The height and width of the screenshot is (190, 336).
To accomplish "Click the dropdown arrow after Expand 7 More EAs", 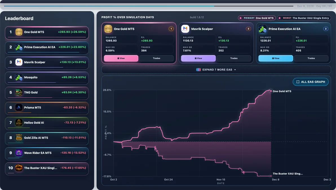I will [x=235, y=70].
